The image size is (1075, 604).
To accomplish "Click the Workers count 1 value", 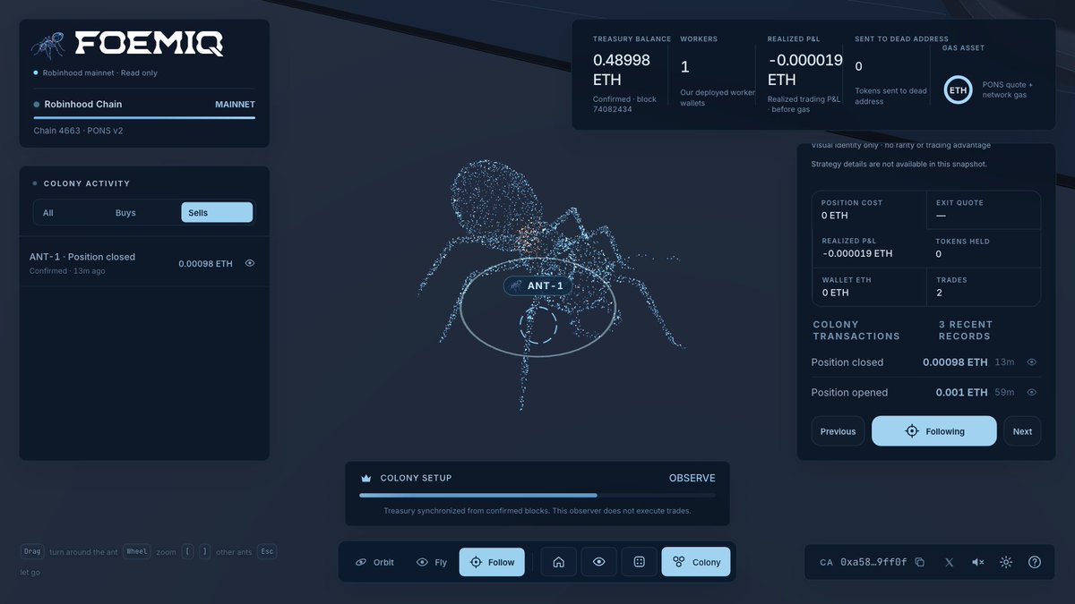I will [x=685, y=67].
